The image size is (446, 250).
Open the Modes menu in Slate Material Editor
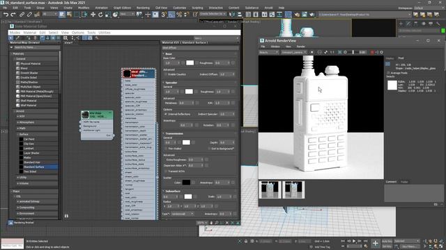tap(15, 33)
